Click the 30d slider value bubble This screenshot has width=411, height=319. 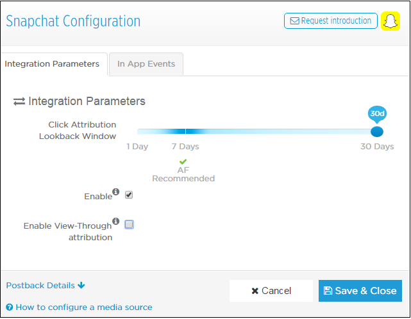377,114
